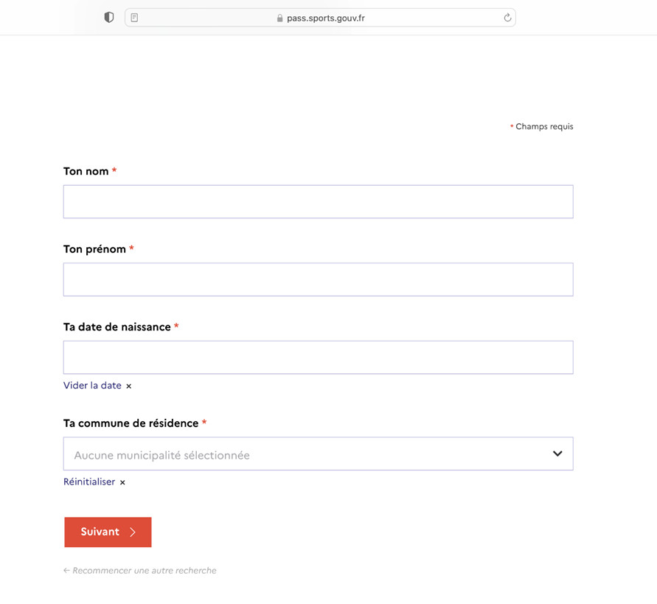Open the Safari privacy report shield icon
This screenshot has height=604, width=657.
(109, 18)
